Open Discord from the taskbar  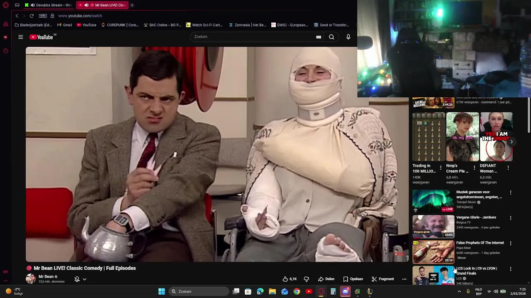point(345,291)
